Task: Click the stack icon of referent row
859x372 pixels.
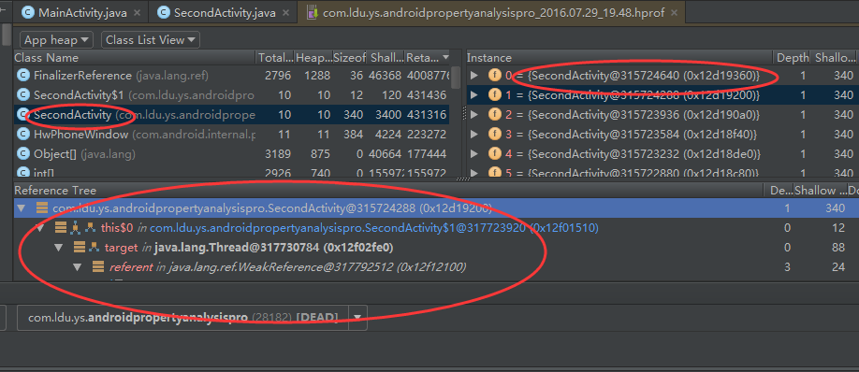Action: (98, 267)
